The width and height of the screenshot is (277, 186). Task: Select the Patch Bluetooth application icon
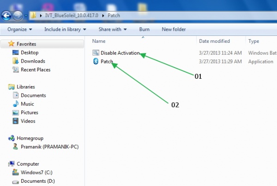click(96, 61)
